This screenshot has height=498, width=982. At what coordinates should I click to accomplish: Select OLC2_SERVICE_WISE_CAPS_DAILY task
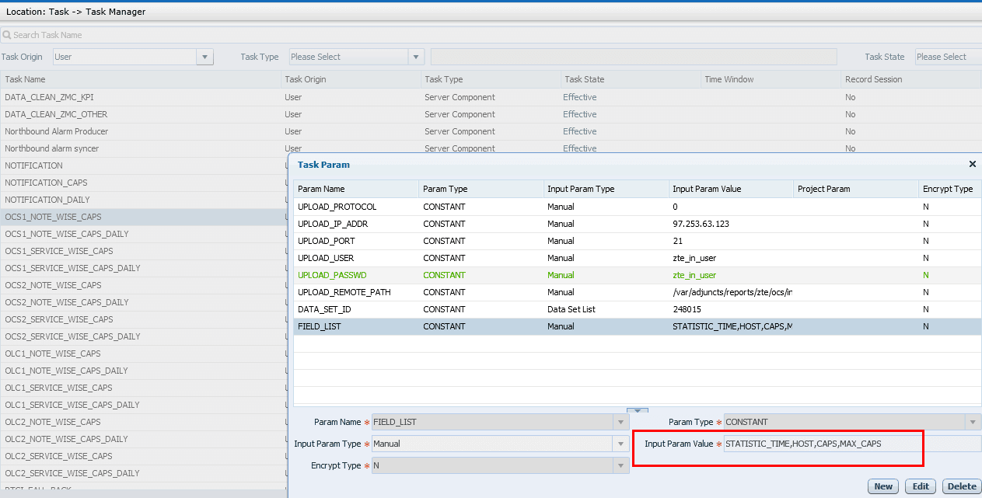[x=144, y=473]
